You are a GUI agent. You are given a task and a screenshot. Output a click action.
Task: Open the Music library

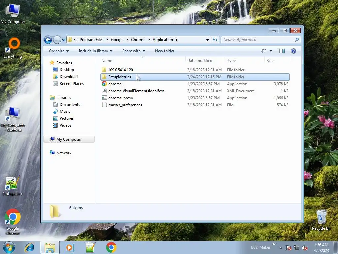click(65, 111)
